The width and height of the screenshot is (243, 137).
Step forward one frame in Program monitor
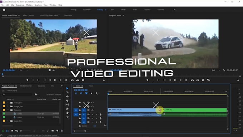[x=180, y=80]
